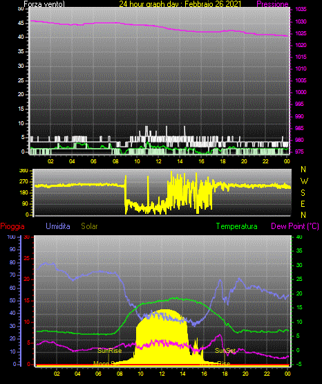Select the olive 'Solar' legend label
Screen dimensions: 322x384
coord(89,226)
